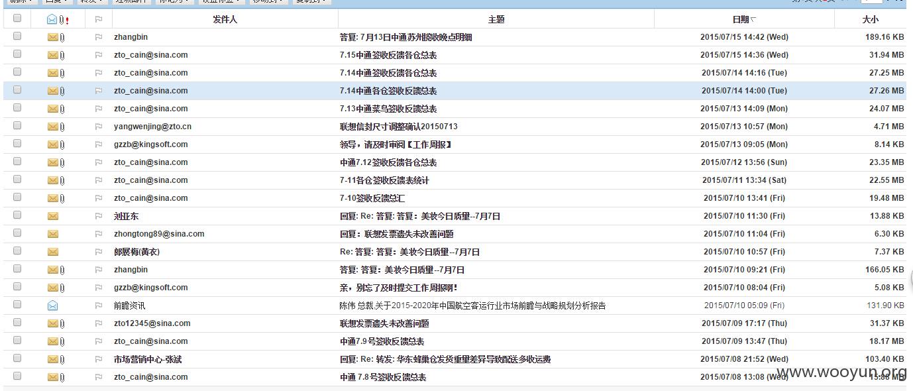Open the email 7.14中通签收反馈各仓总表

(x=388, y=73)
